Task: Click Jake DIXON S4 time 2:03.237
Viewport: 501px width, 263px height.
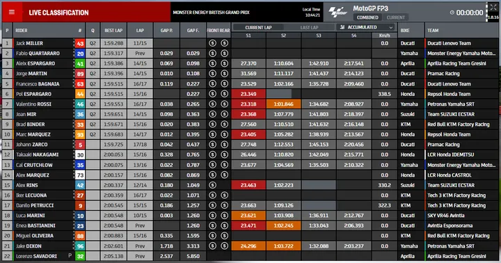Action: [353, 246]
